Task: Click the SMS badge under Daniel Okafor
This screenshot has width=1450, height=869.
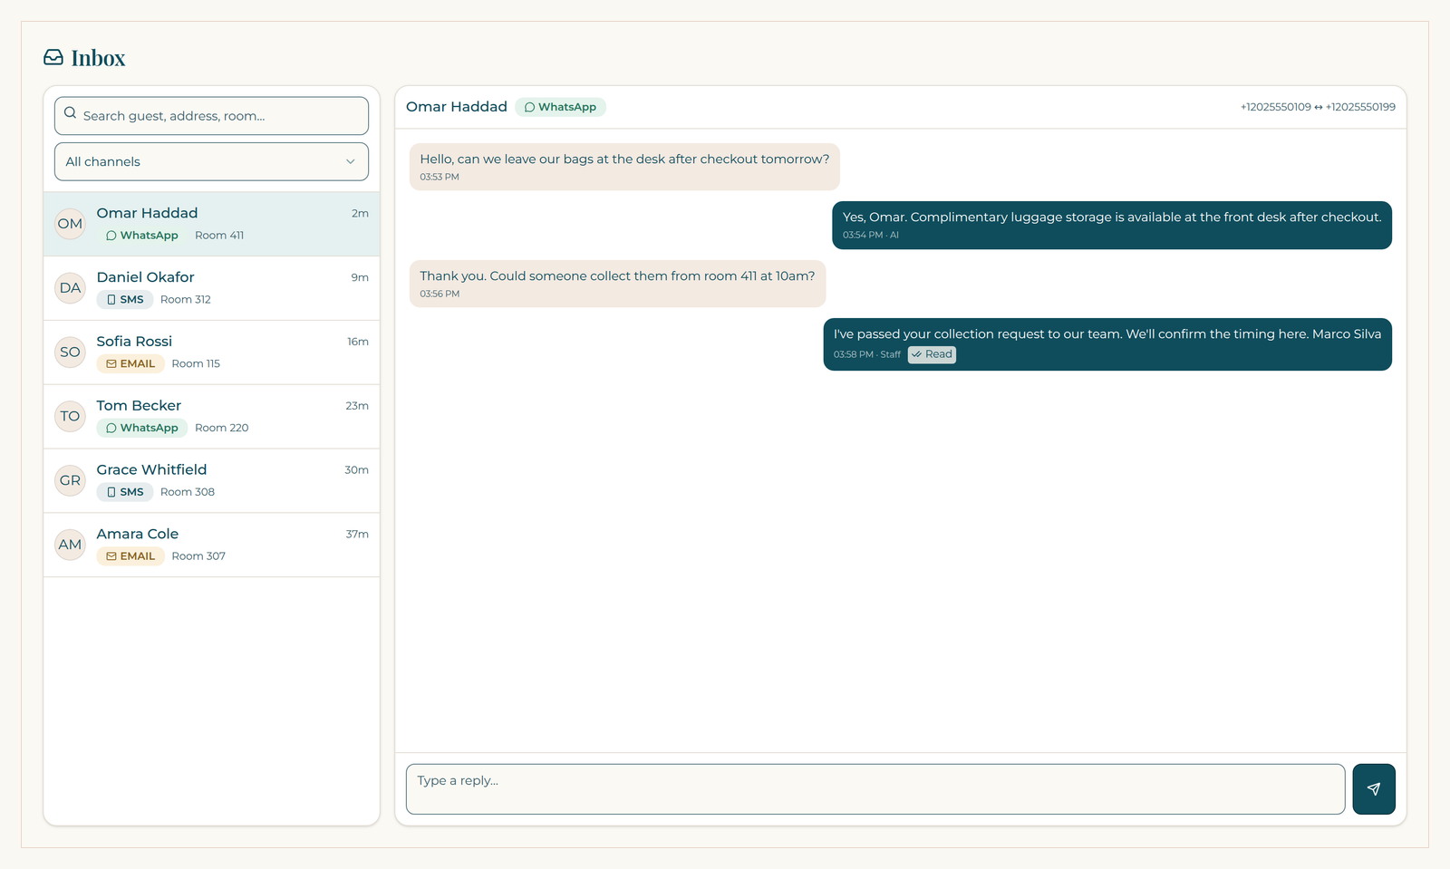Action: coord(125,300)
